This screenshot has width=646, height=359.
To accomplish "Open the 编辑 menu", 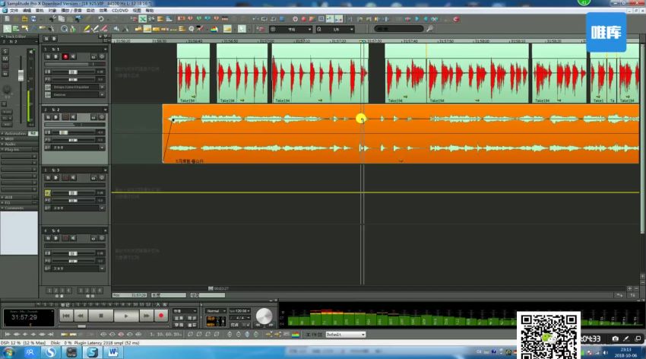I will click(x=27, y=11).
